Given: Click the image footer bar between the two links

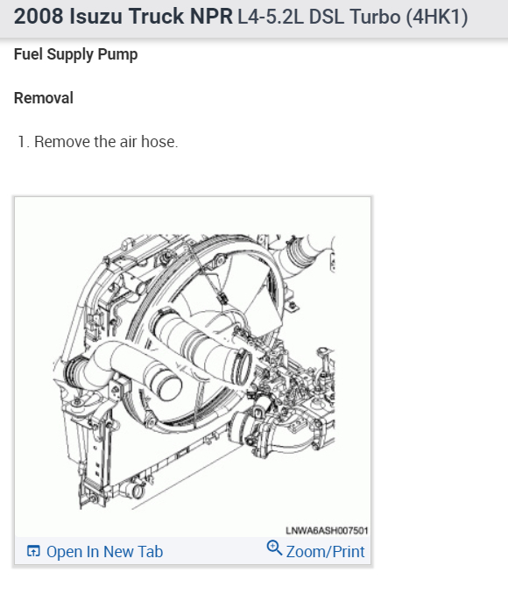Looking at the screenshot, I should coord(215,551).
